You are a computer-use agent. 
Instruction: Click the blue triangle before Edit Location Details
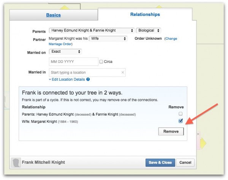(x=50, y=80)
